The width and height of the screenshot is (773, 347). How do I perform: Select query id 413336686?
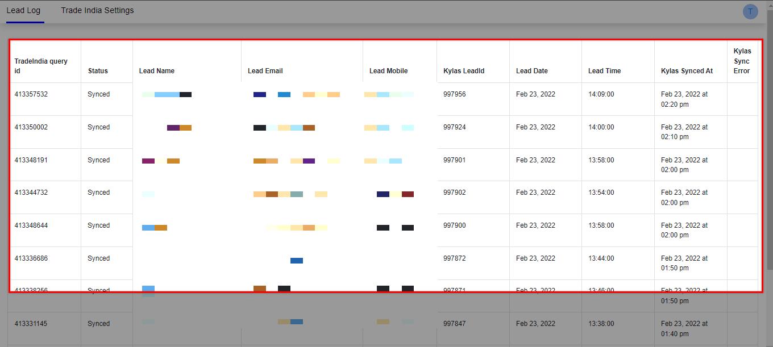pyautogui.click(x=31, y=258)
